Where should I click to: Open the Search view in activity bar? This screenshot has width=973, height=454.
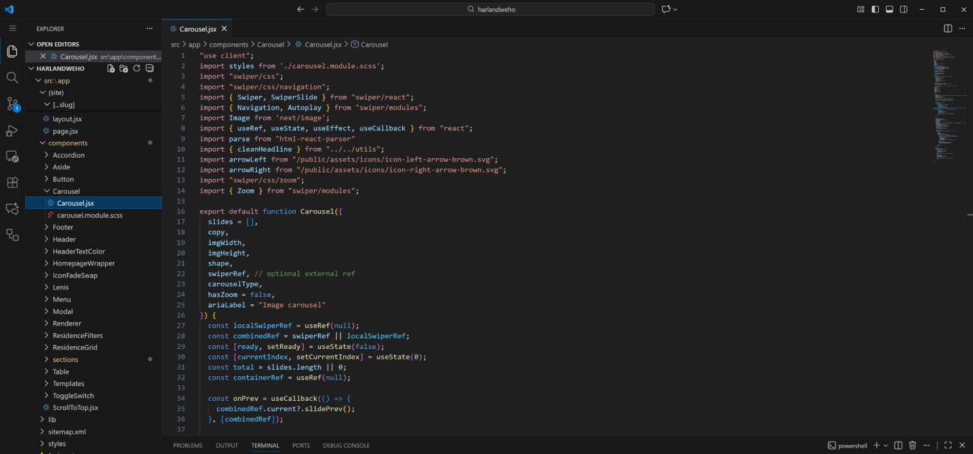12,78
